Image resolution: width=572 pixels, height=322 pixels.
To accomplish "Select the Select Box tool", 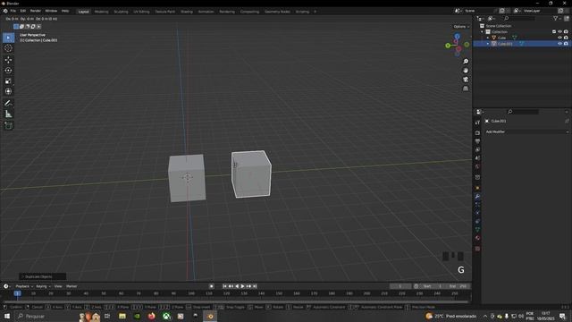I will pyautogui.click(x=8, y=38).
